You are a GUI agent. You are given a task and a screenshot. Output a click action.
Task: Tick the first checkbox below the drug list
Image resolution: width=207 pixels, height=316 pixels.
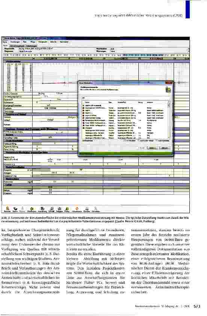tap(124, 140)
